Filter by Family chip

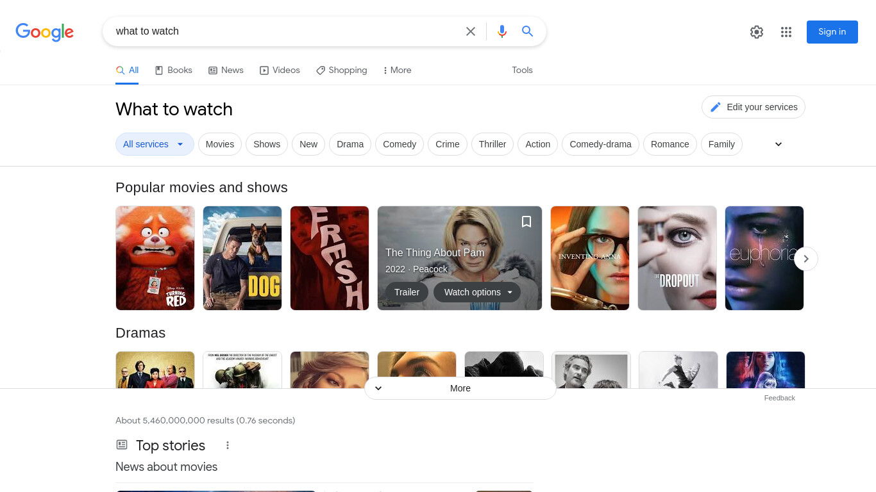[721, 144]
